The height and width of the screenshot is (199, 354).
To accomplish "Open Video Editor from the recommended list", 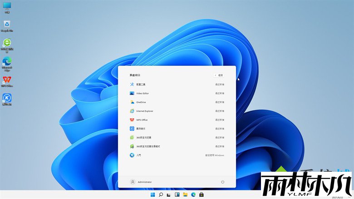I will pyautogui.click(x=143, y=93).
